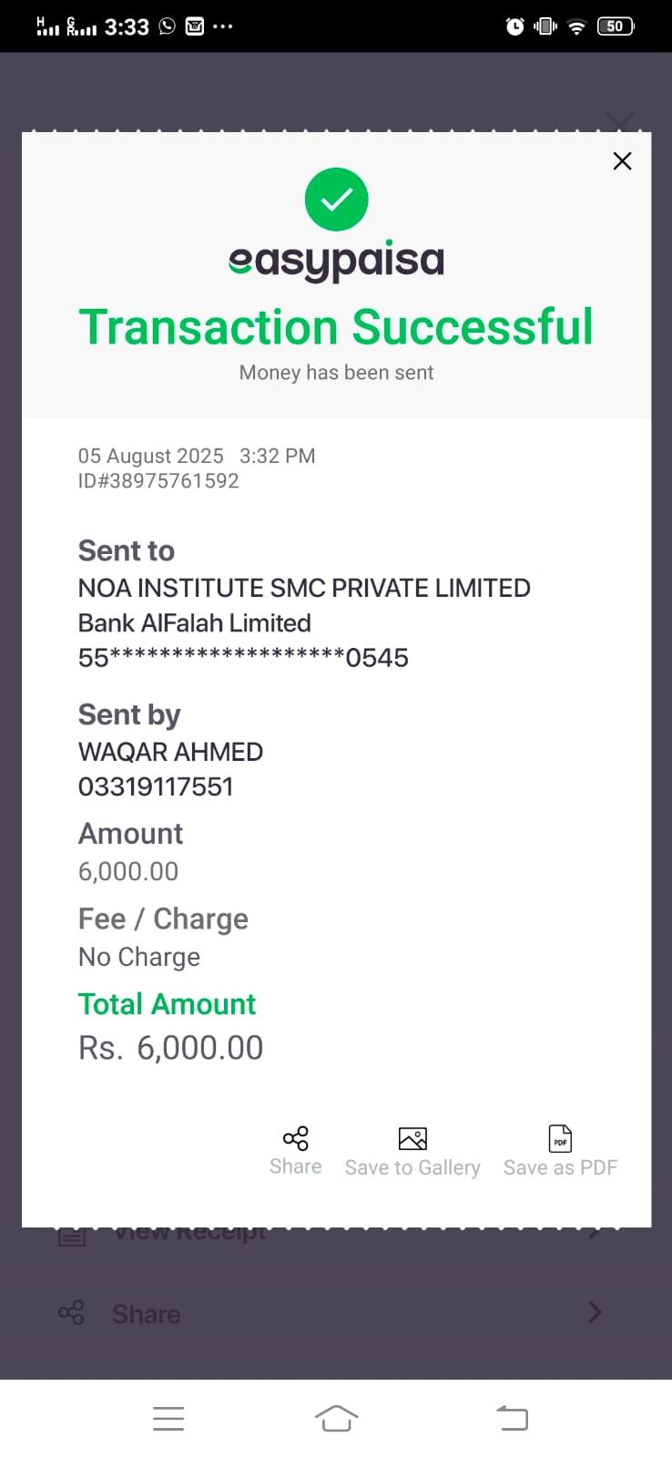
Task: Tap the transaction ID number 38975761592
Action: tap(173, 481)
